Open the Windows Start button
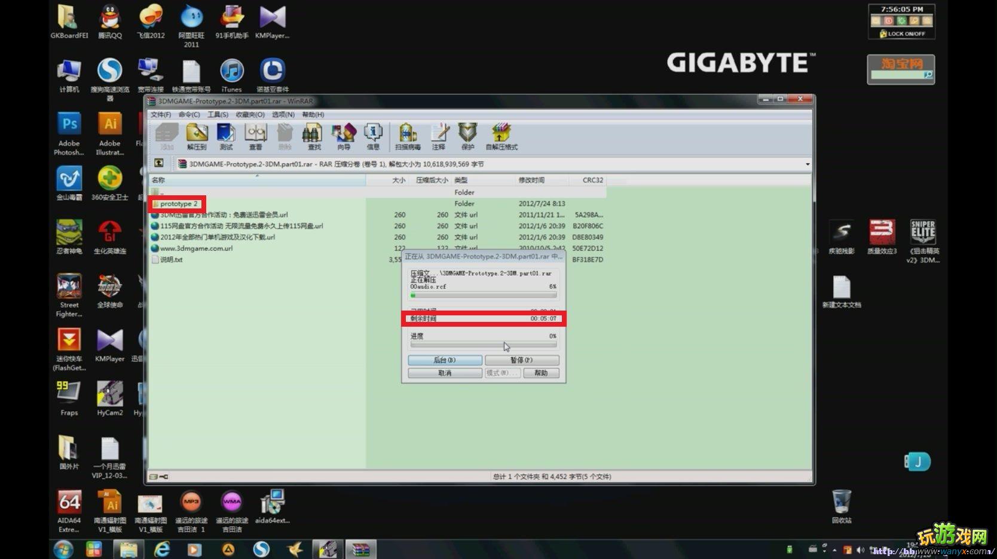The height and width of the screenshot is (559, 997). pos(63,549)
